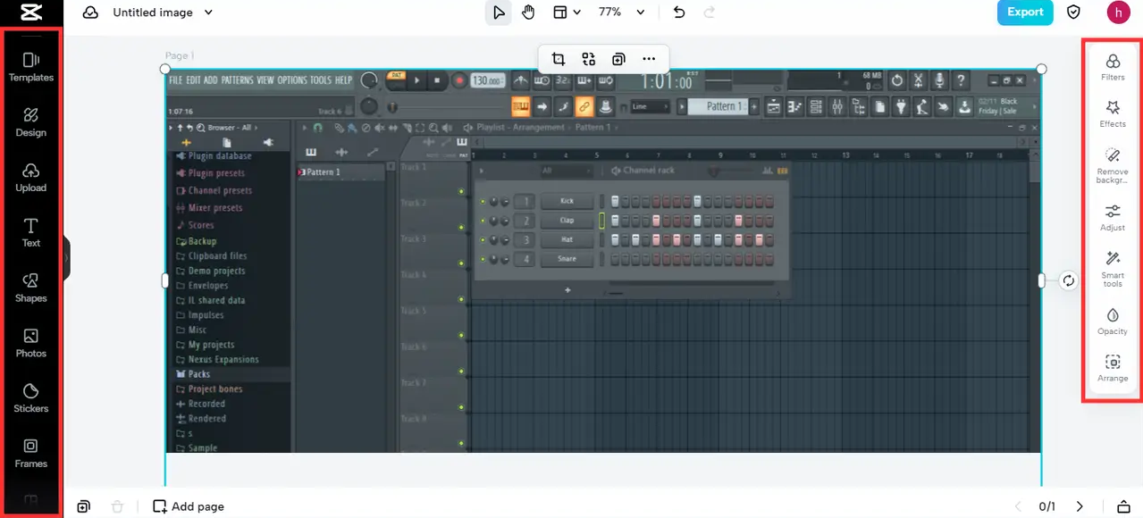Open Filters in the right panel
The height and width of the screenshot is (518, 1143).
pos(1113,67)
